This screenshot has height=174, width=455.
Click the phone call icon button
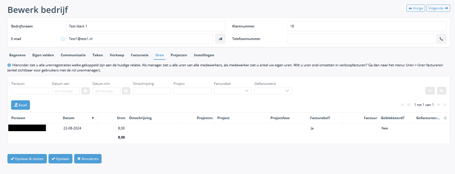pos(441,39)
